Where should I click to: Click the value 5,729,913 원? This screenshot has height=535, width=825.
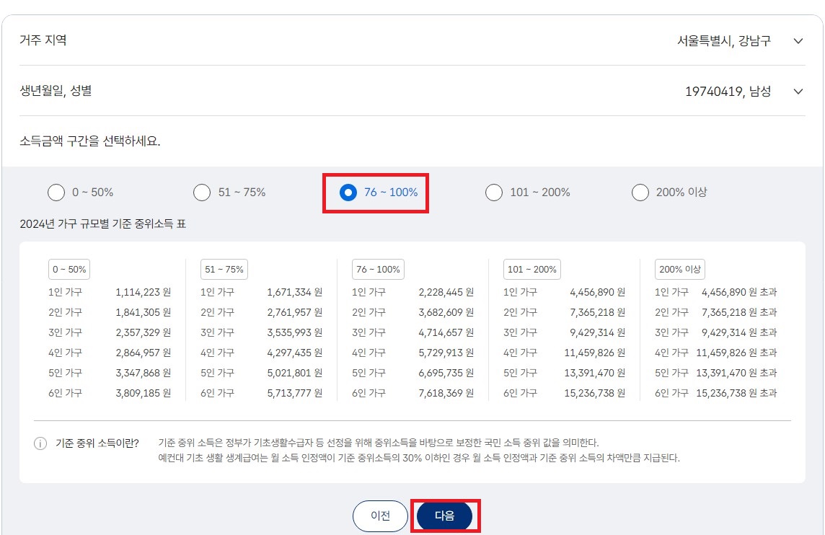[x=446, y=353]
